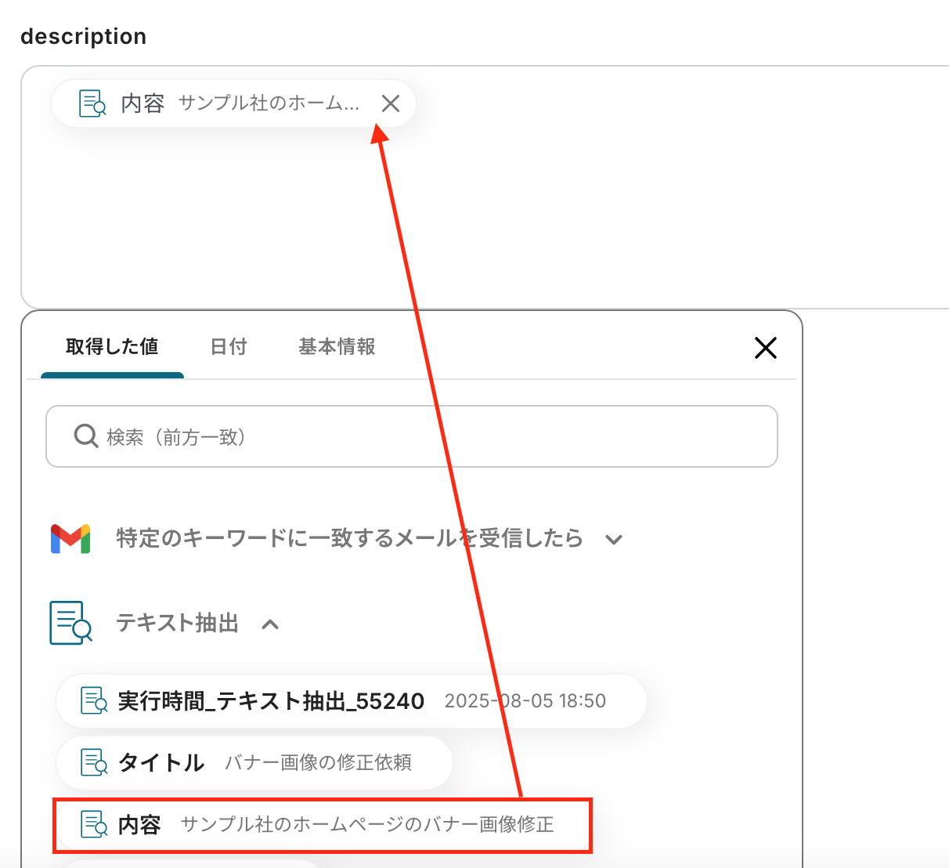
Task: Select 実行時間_テキスト抽出_55240 value
Action: pyautogui.click(x=352, y=701)
